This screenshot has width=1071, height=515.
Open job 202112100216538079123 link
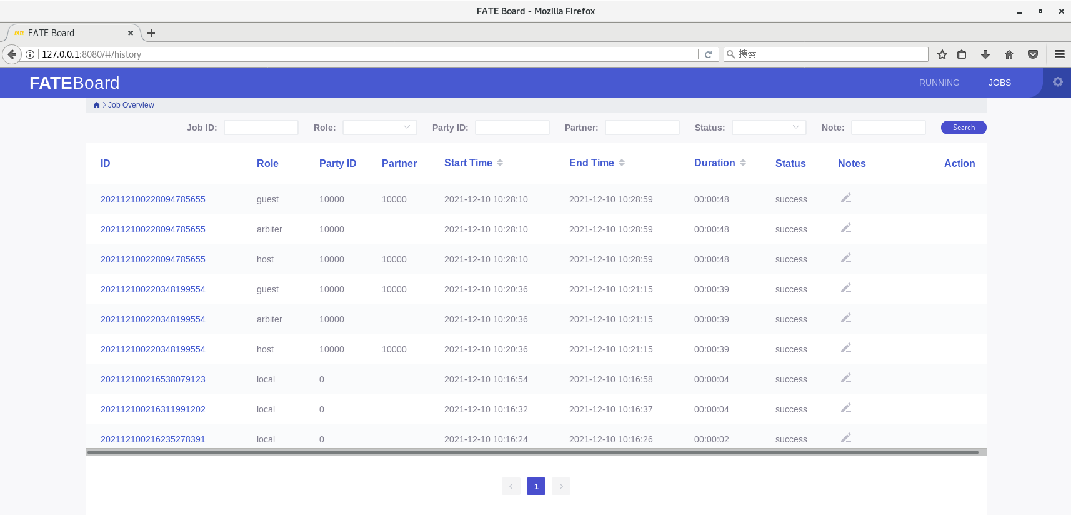click(x=153, y=379)
